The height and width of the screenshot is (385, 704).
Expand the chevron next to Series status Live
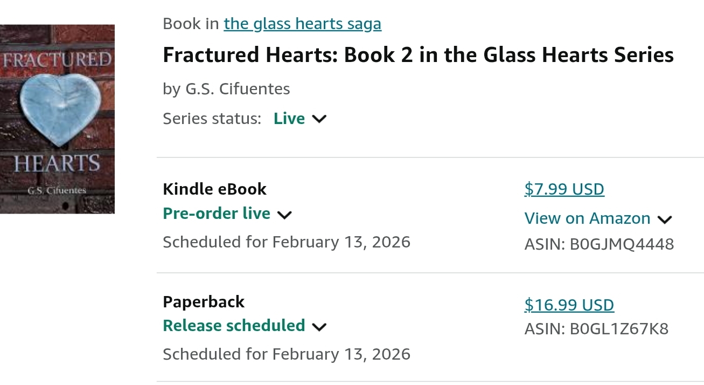(x=319, y=119)
